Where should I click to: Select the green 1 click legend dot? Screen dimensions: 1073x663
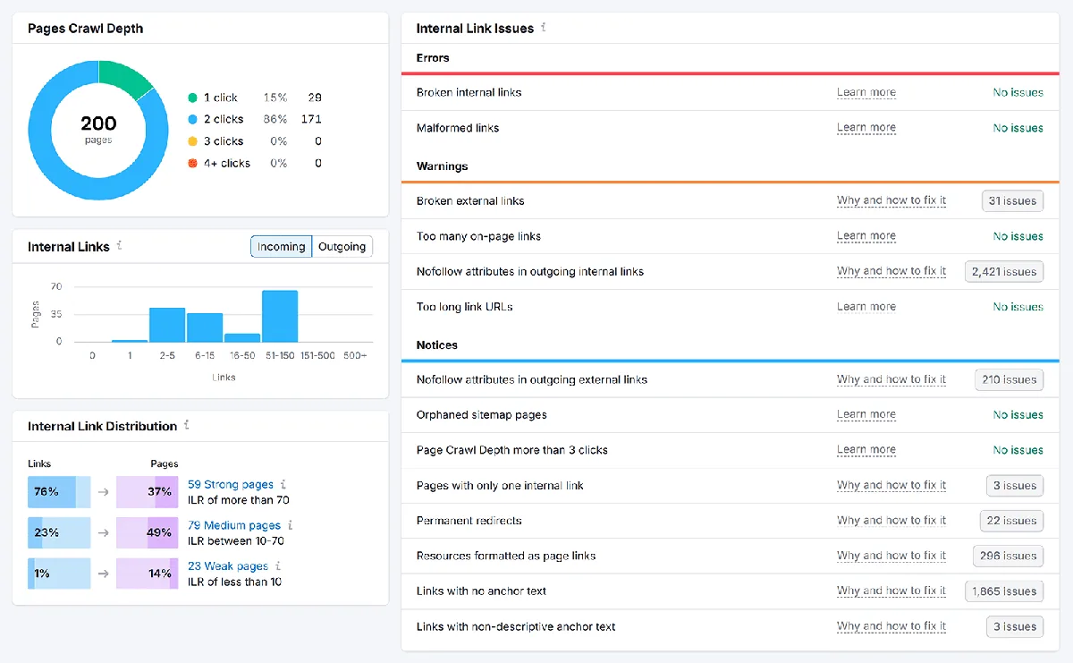coord(192,98)
